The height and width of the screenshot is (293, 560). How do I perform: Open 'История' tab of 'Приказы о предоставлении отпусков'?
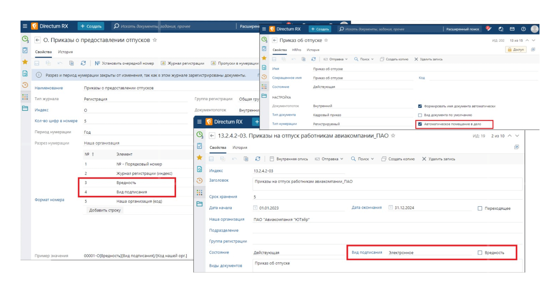pyautogui.click(x=65, y=52)
